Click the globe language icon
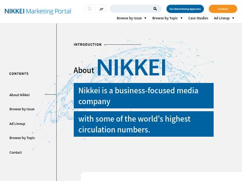 point(90,9)
